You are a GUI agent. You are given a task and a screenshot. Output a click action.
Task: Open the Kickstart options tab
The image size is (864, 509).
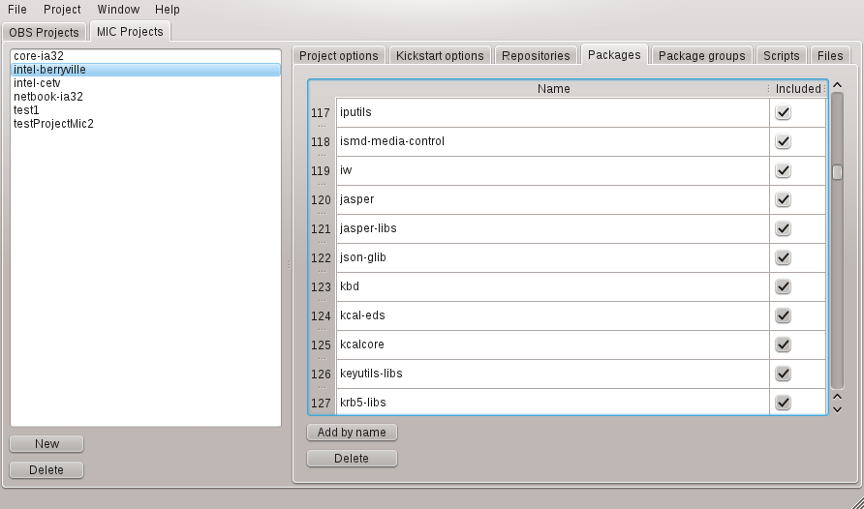tap(440, 55)
